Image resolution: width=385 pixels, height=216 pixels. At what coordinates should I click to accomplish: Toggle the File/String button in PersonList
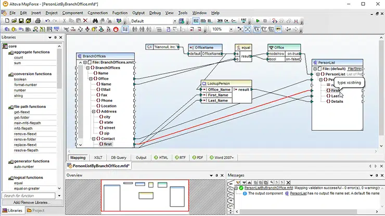[x=354, y=69]
